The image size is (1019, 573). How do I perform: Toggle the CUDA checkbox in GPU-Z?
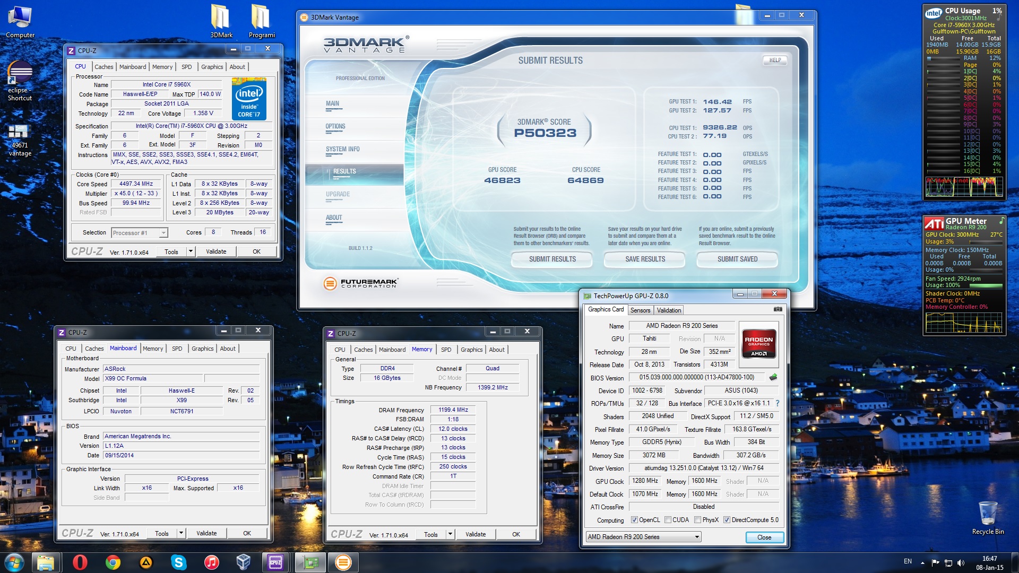click(x=668, y=520)
